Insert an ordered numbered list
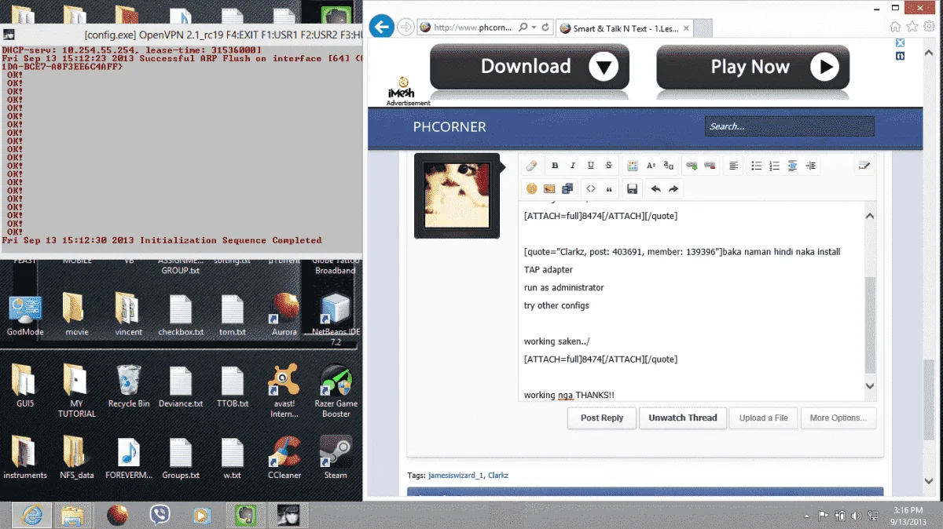Image resolution: width=943 pixels, height=529 pixels. coord(775,166)
